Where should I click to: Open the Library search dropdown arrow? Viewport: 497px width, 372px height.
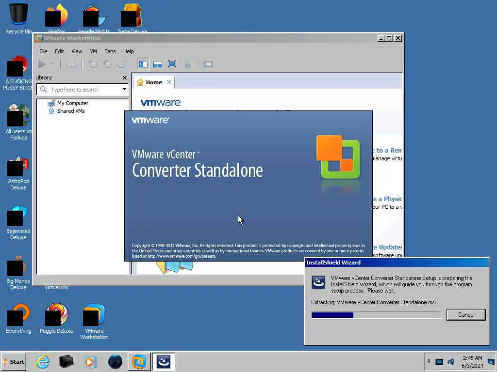pyautogui.click(x=125, y=89)
